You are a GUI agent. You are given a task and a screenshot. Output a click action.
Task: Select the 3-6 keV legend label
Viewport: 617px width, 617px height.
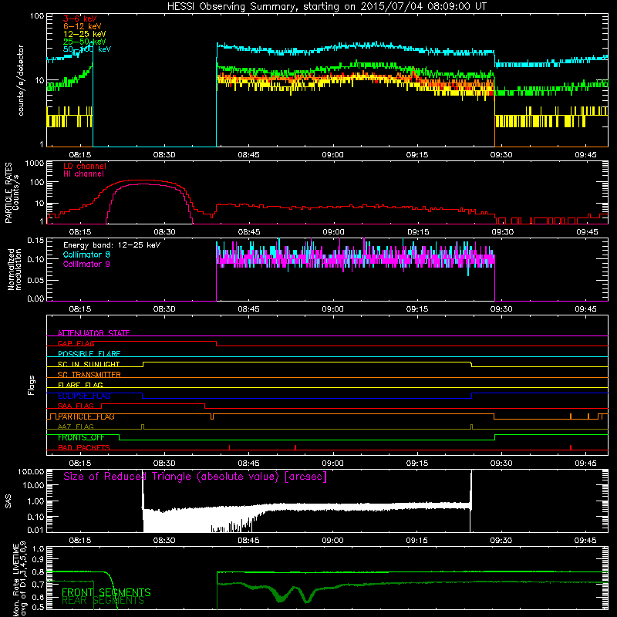tap(80, 19)
